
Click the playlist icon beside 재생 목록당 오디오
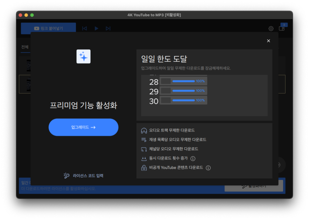click(x=144, y=140)
